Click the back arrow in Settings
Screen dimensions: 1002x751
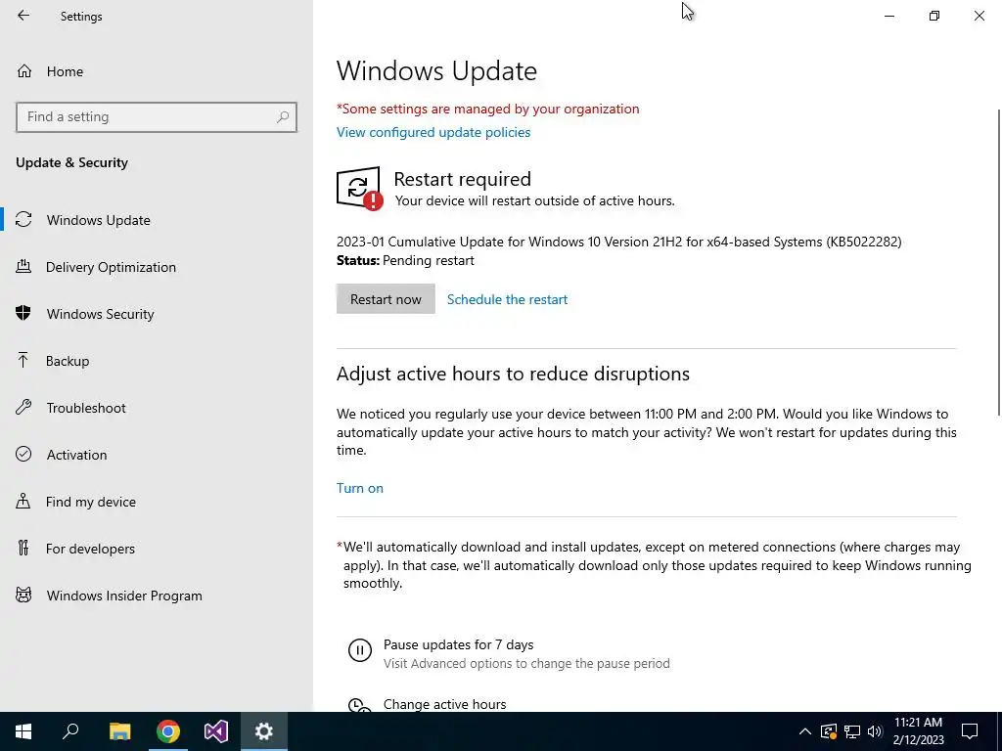[x=23, y=16]
